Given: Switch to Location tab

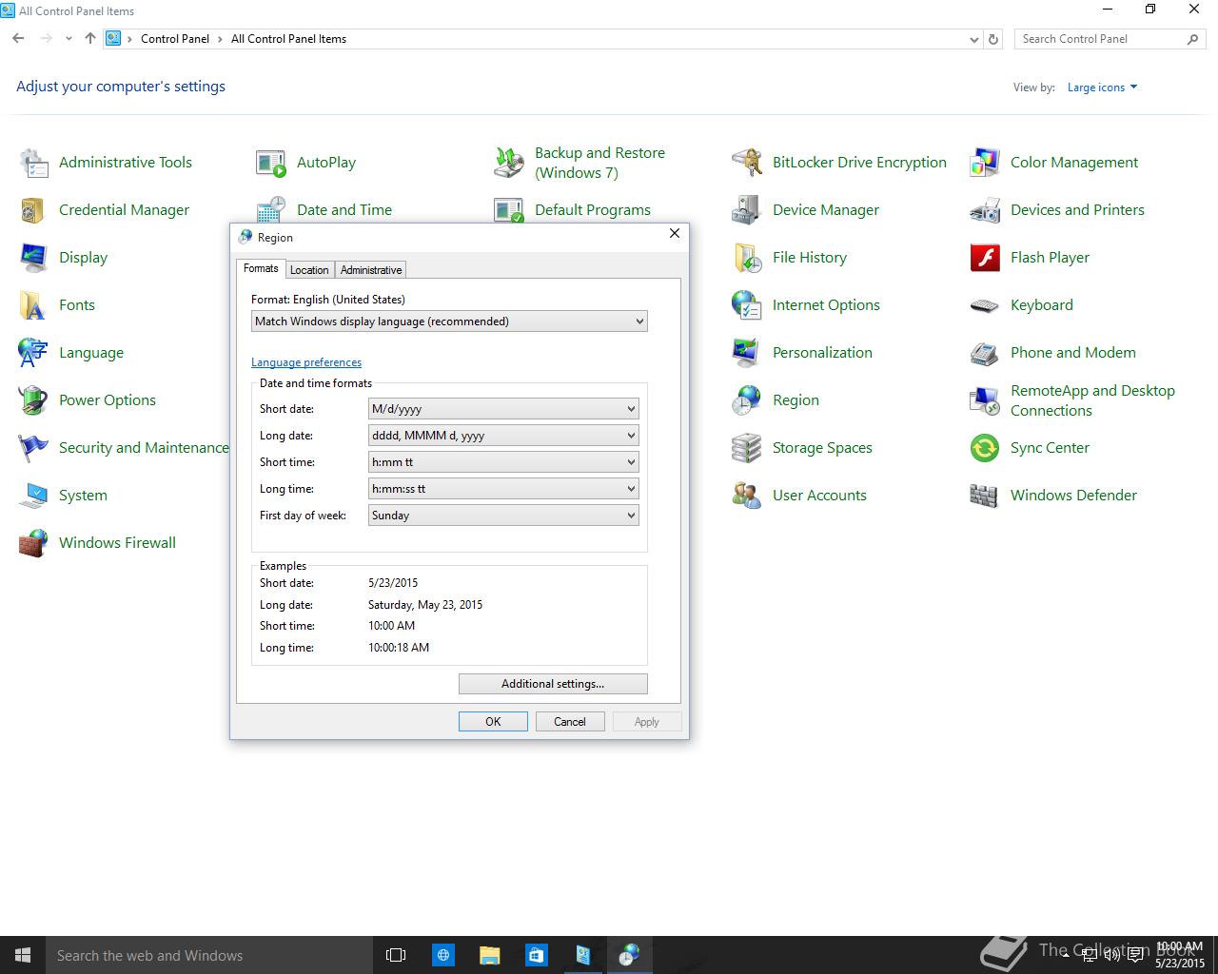Looking at the screenshot, I should click(309, 270).
